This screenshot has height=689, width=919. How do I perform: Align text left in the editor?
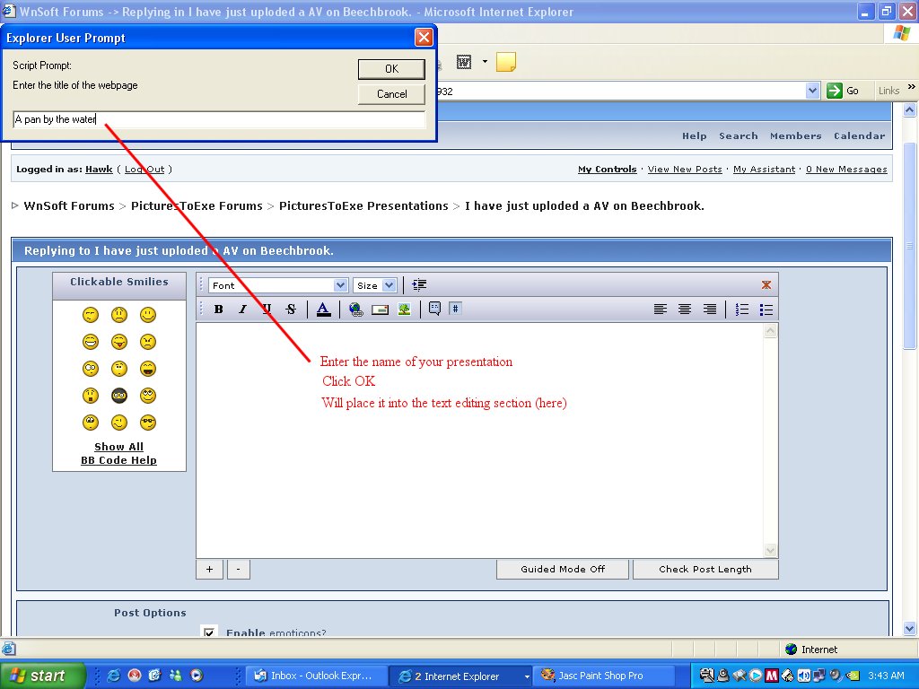[661, 310]
